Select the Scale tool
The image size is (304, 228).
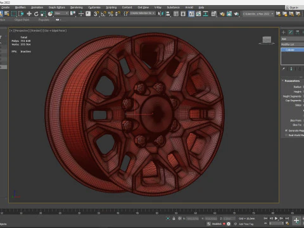point(43,14)
